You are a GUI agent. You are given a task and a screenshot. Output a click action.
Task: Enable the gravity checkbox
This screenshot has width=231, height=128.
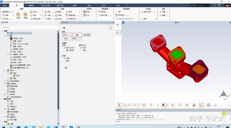pyautogui.click(x=63, y=68)
